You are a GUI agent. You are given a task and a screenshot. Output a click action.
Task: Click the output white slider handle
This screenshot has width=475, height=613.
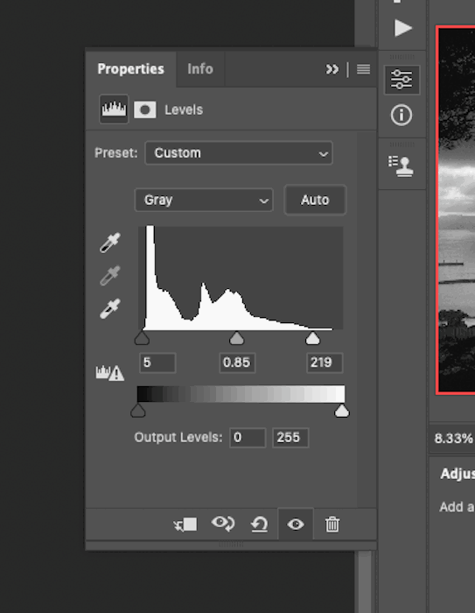click(342, 411)
